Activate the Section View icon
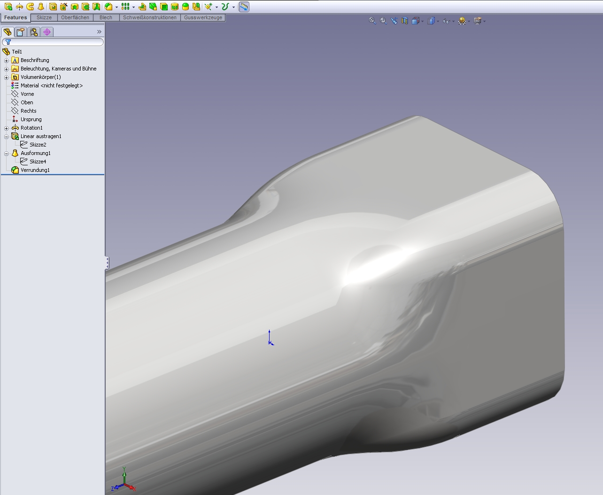The width and height of the screenshot is (603, 495). point(405,21)
